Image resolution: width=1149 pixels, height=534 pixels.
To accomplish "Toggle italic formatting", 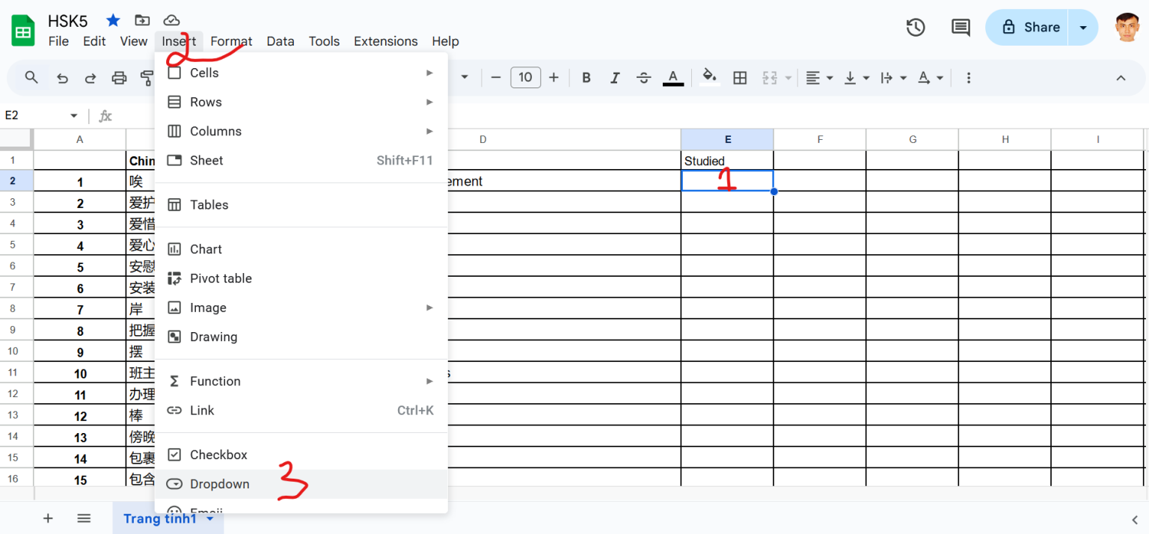I will coord(615,77).
